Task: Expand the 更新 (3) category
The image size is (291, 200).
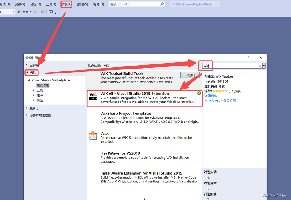Action: click(x=27, y=108)
